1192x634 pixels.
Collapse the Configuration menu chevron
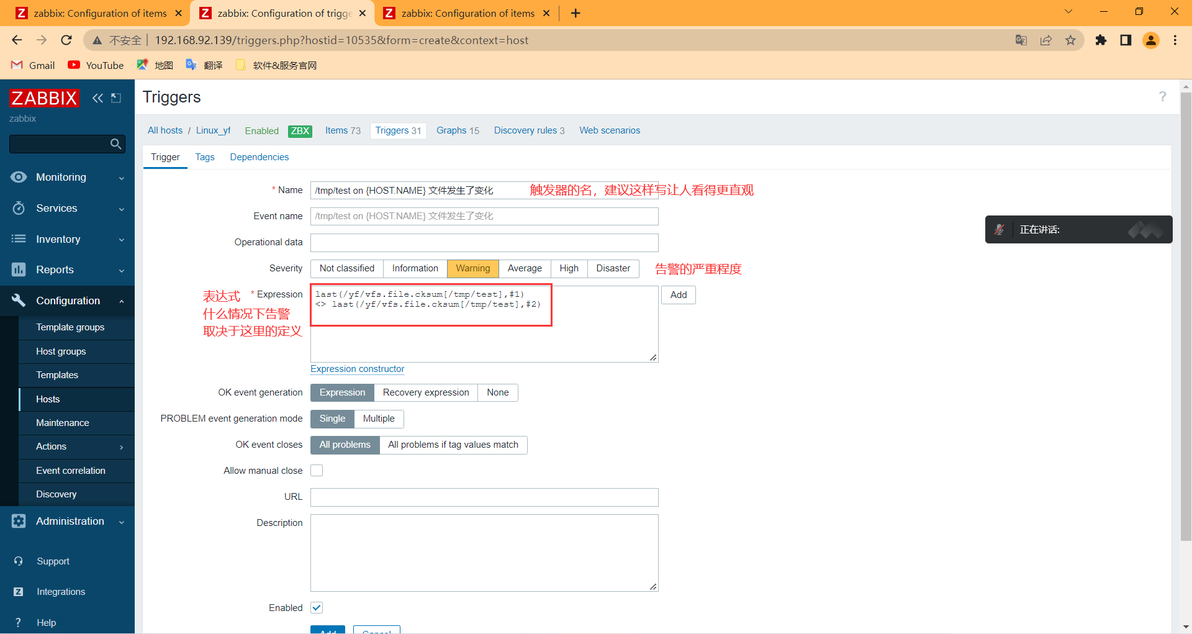(122, 301)
